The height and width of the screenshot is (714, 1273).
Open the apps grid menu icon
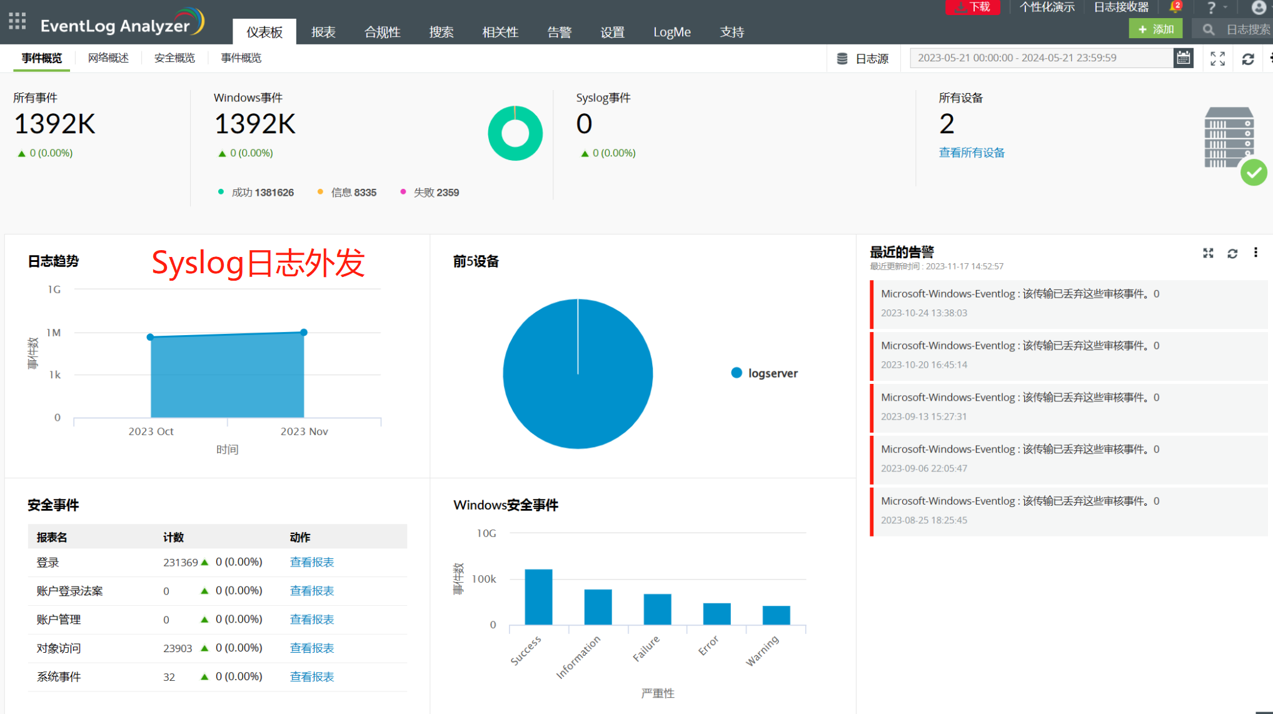pyautogui.click(x=18, y=21)
